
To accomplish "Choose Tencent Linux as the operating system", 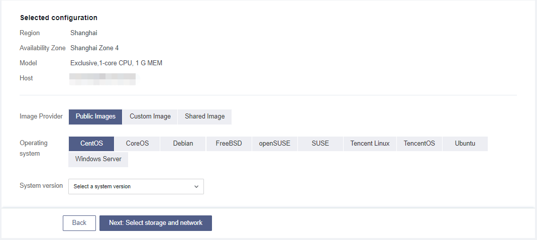I will click(x=370, y=144).
